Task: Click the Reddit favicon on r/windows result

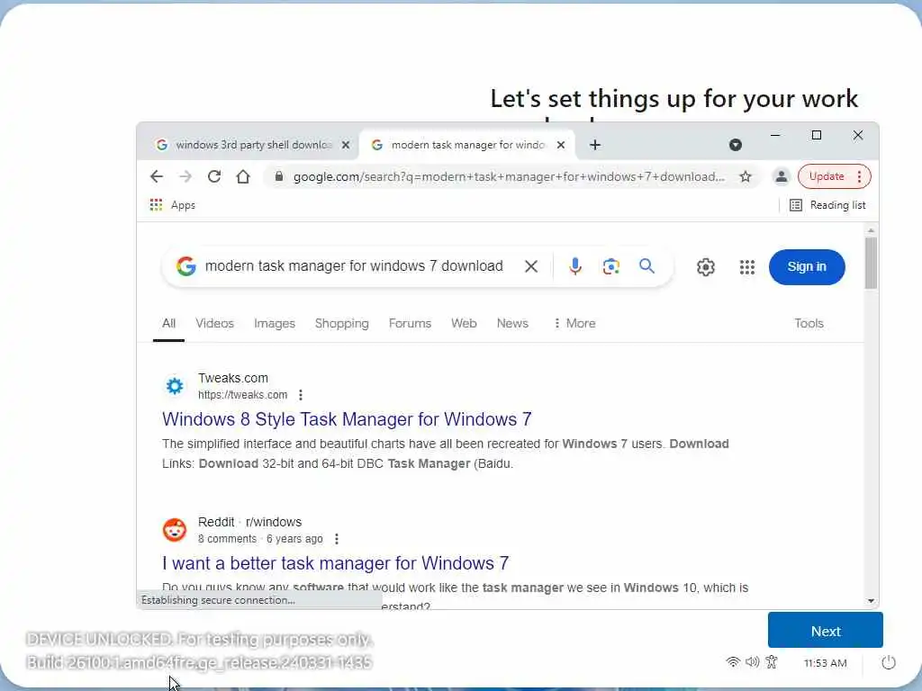Action: tap(174, 529)
